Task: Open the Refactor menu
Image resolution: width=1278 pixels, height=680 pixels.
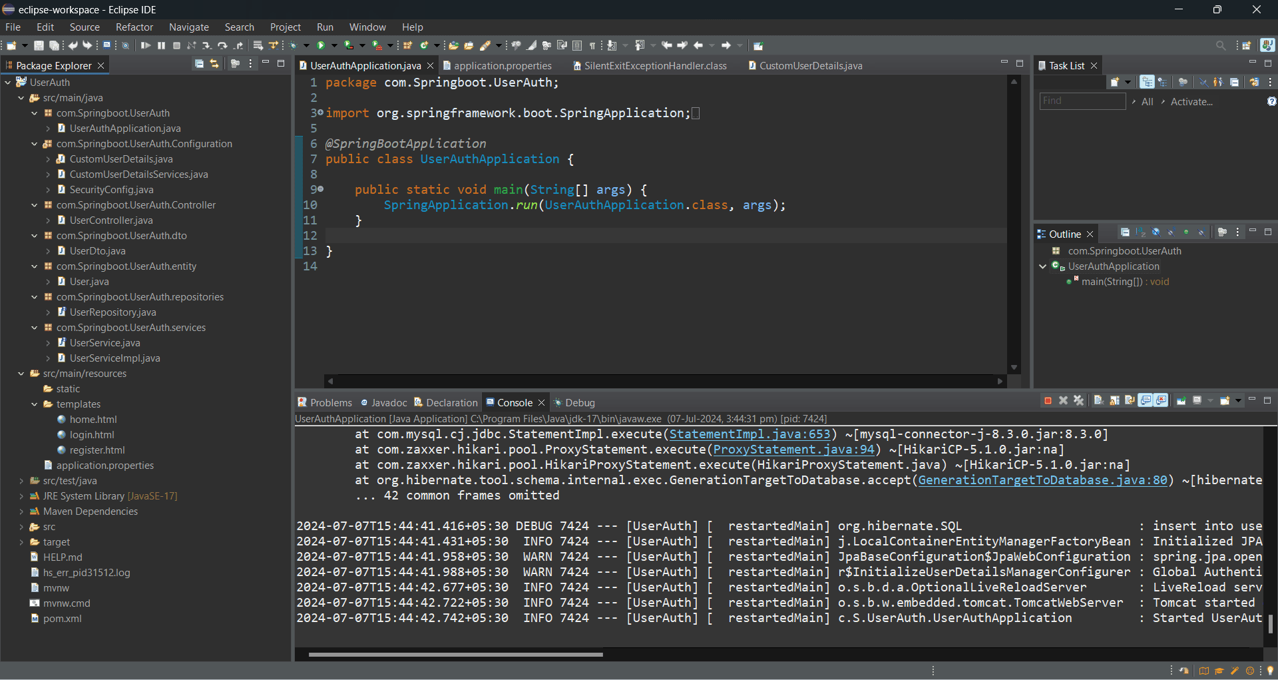Action: 134,27
